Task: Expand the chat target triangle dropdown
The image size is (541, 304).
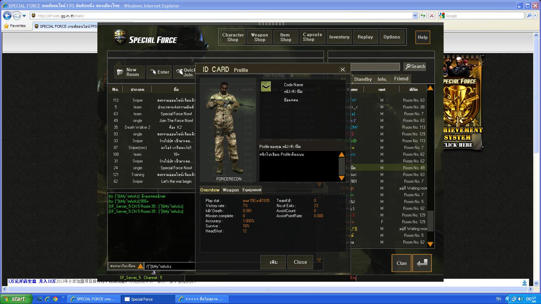Action: pos(140,266)
